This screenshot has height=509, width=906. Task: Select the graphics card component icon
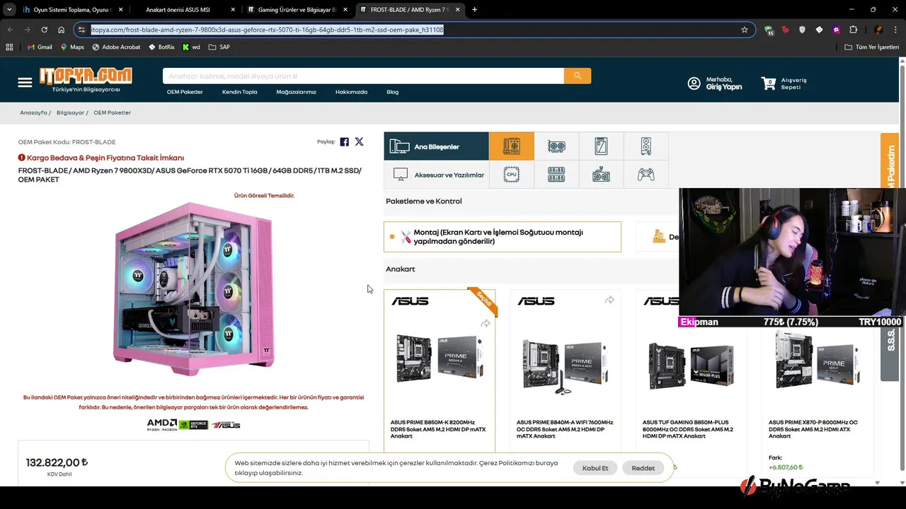click(x=556, y=146)
